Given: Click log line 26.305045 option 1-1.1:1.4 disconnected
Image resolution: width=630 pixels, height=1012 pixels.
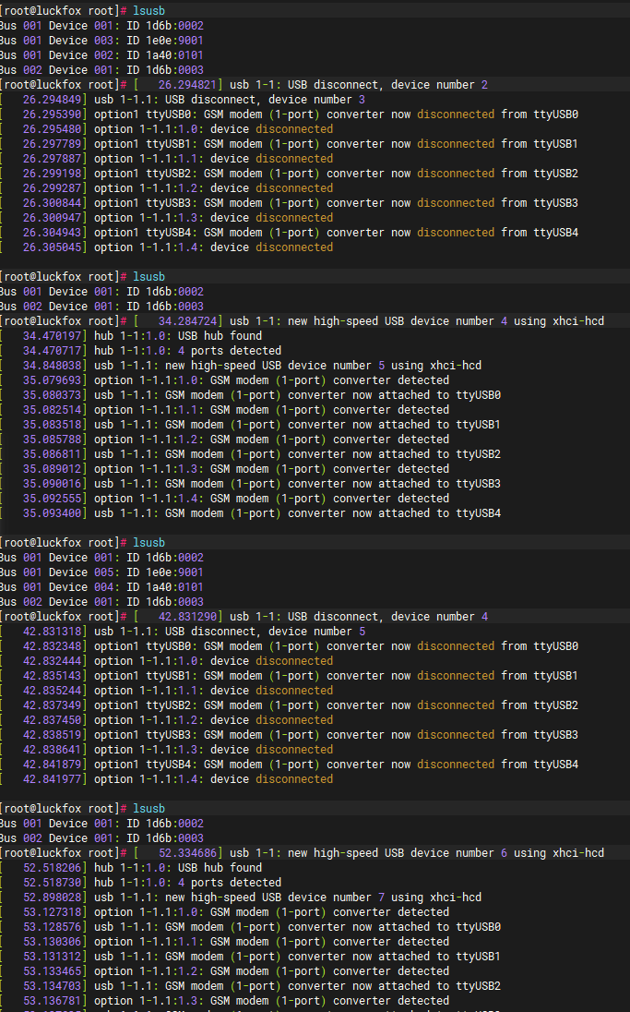Looking at the screenshot, I should (x=167, y=247).
